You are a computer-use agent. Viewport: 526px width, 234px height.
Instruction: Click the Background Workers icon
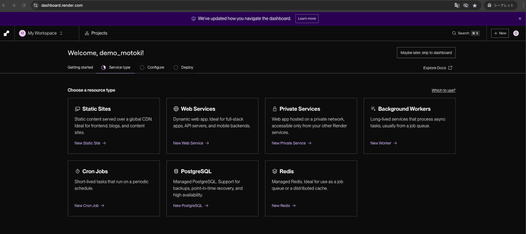point(373,109)
